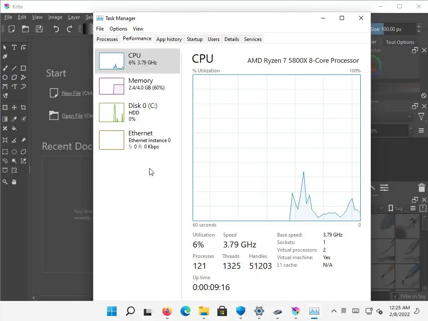Show hidden system tray icons chevron
The image size is (428, 321).
pos(334,311)
